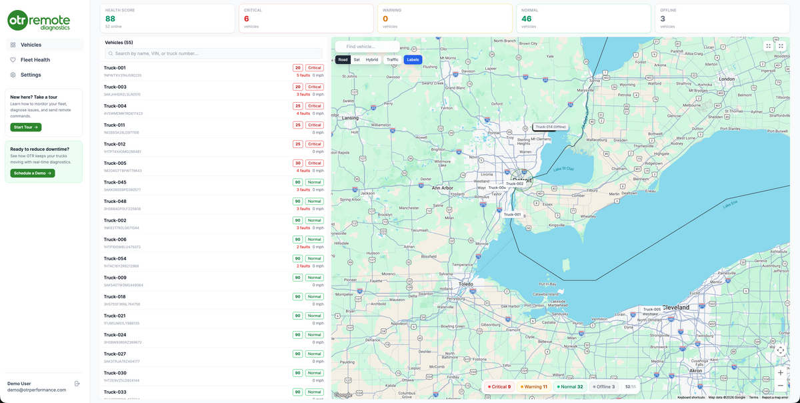Zoom in on the map
The height and width of the screenshot is (403, 800).
coord(781,372)
